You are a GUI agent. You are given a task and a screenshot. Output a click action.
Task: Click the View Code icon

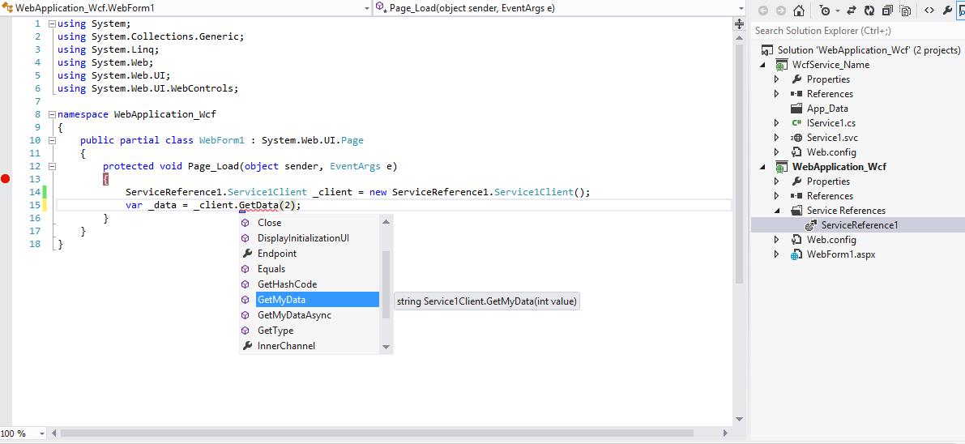929,11
